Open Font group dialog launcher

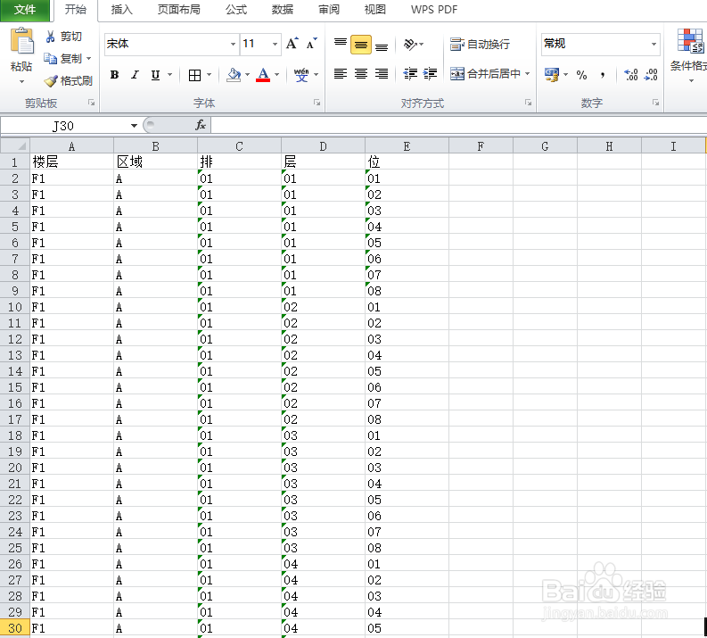317,103
